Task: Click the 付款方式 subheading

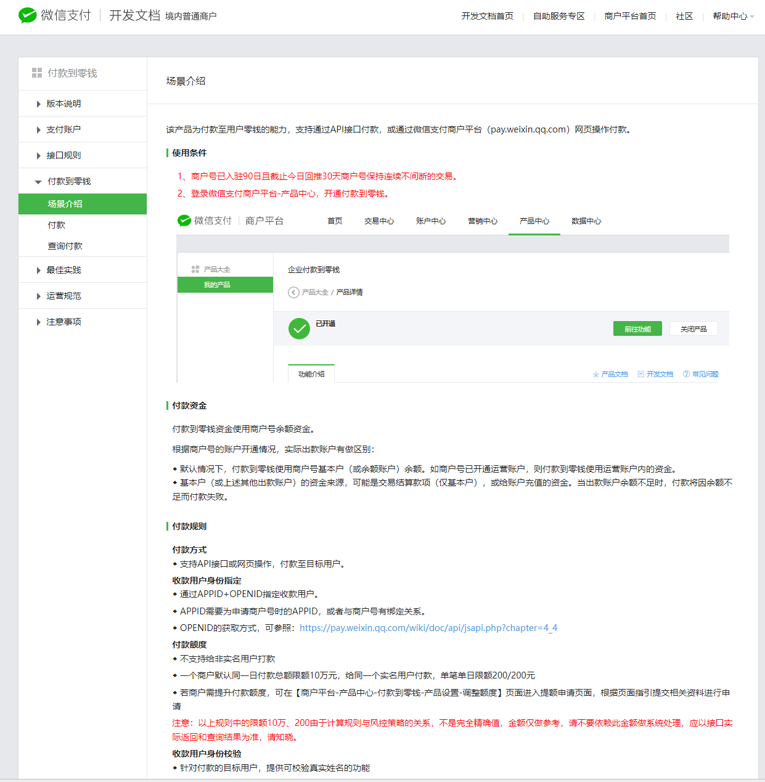Action: click(189, 550)
